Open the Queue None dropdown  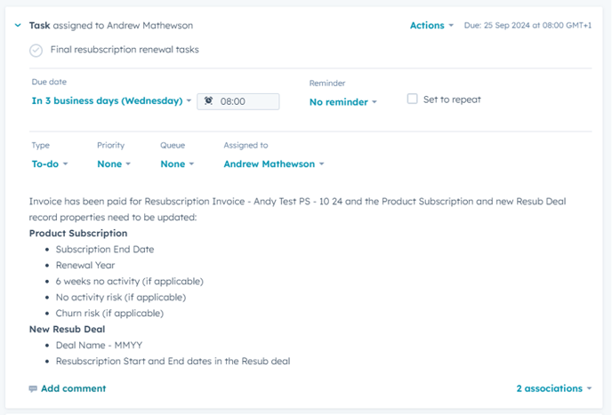[x=177, y=164]
